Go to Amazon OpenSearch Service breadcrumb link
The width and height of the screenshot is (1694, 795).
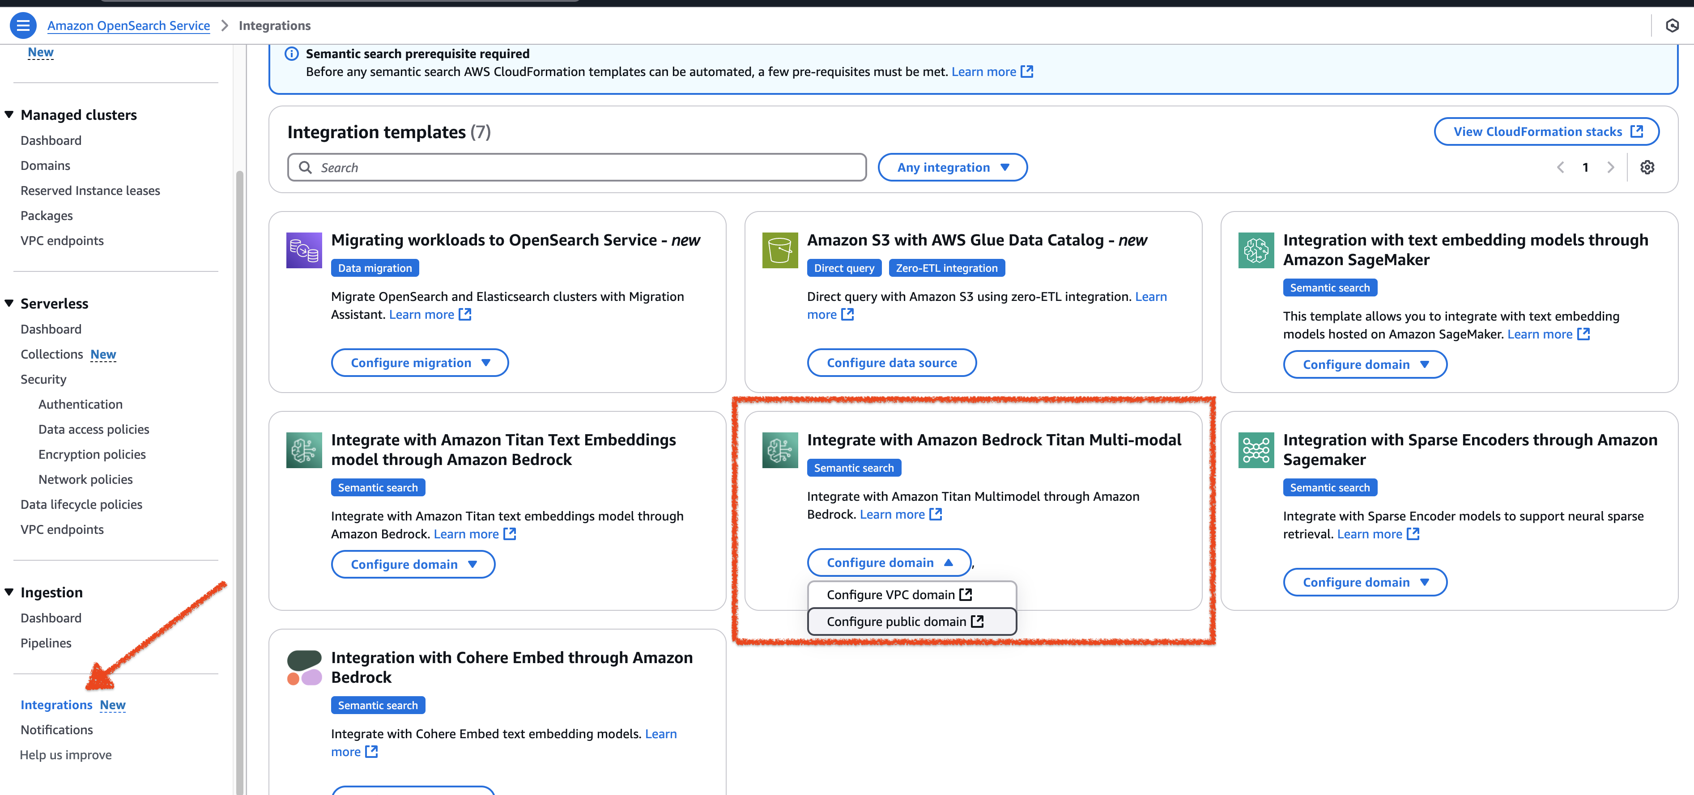point(128,25)
